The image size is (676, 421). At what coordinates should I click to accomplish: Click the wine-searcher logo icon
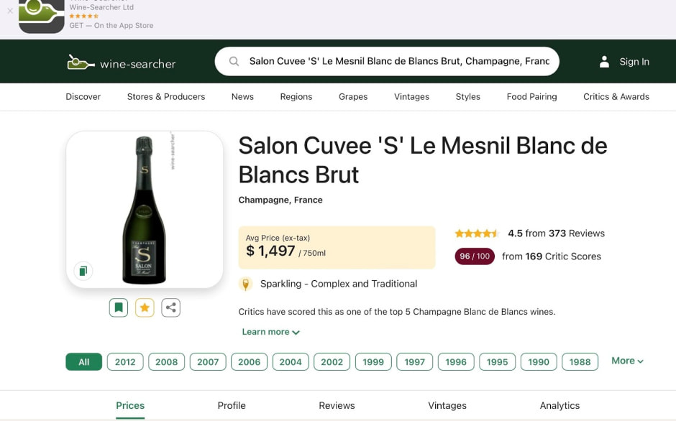point(81,63)
